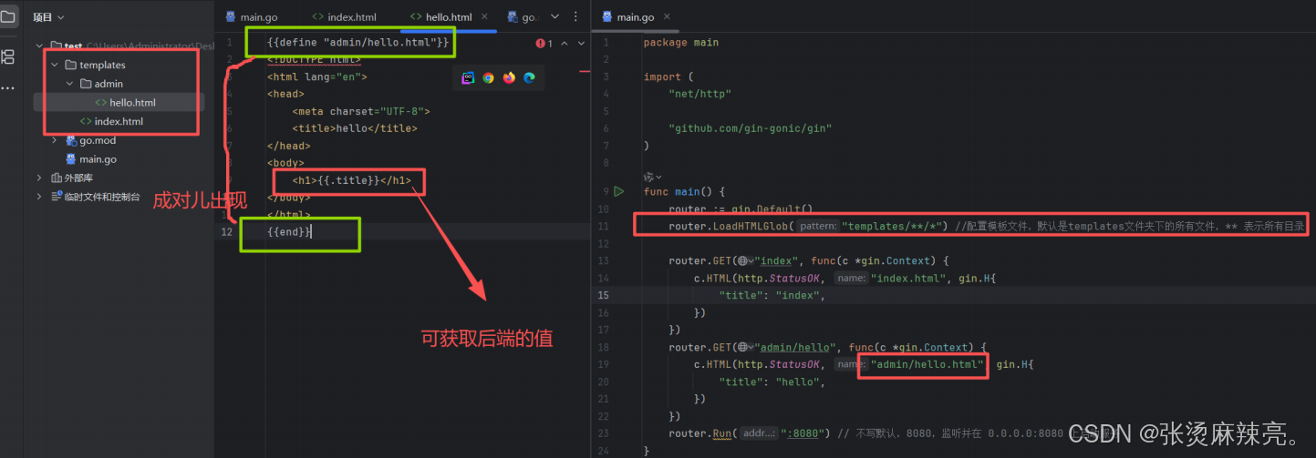Viewport: 1316px width, 458px height.
Task: Close the hello.html editor tab
Action: point(484,17)
